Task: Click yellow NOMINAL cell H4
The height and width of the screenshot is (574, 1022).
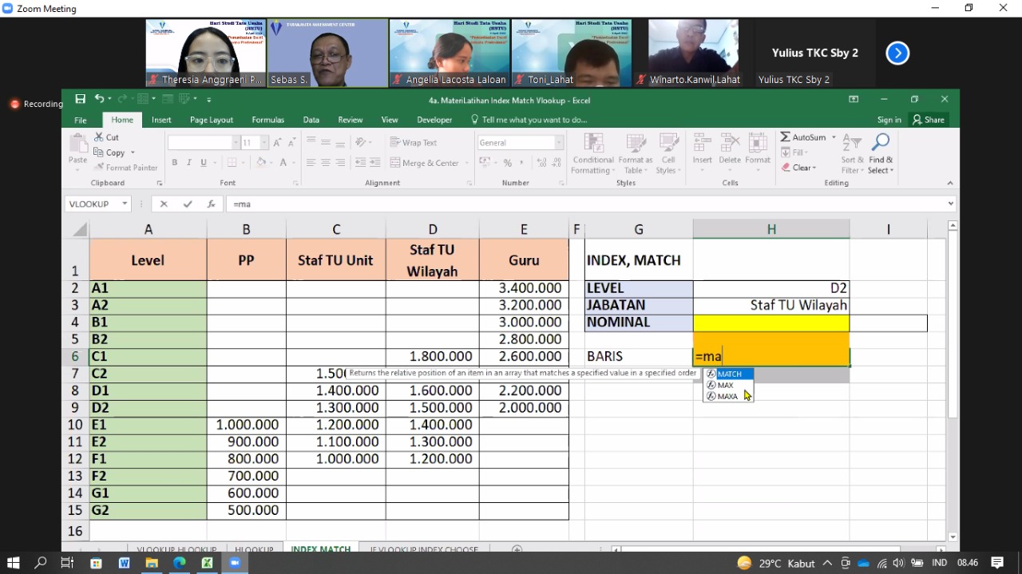Action: (770, 323)
